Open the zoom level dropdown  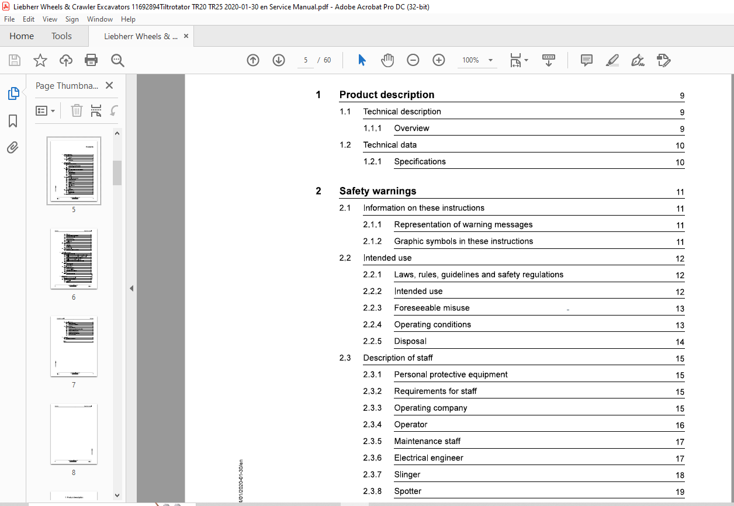click(490, 60)
